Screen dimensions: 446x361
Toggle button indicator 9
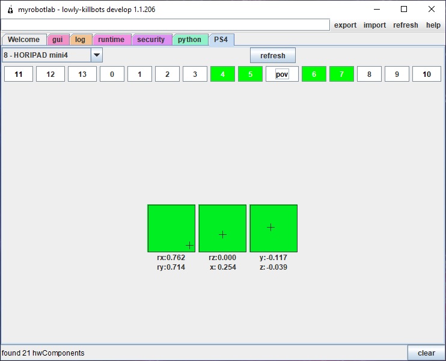(397, 74)
